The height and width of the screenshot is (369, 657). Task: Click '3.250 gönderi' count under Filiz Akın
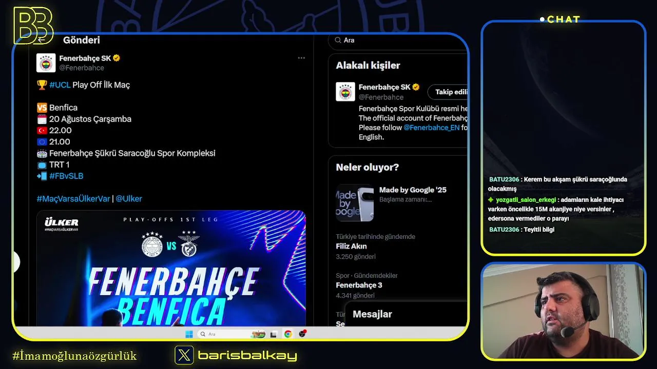[356, 256]
